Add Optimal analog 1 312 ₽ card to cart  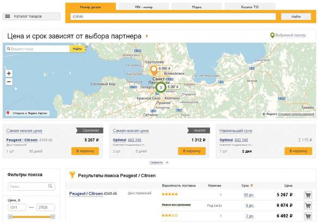(x=192, y=151)
